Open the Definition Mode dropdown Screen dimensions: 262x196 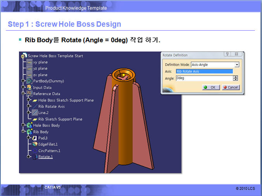click(237, 65)
